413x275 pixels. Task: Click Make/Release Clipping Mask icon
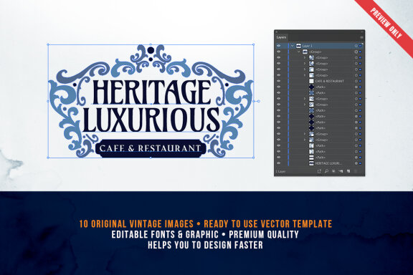(333, 171)
